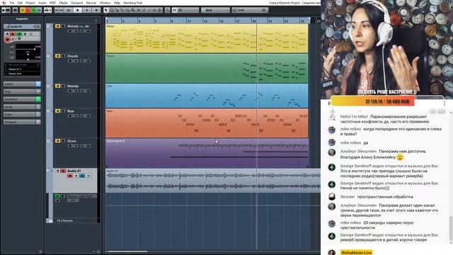The image size is (453, 255).
Task: Expand the Sends section in Inspector
Action: point(19,107)
